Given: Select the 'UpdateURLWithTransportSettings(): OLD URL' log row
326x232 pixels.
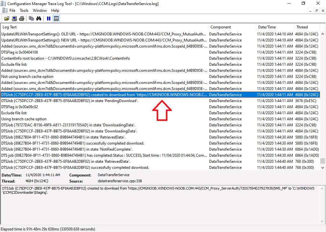Looking at the screenshot, I should tap(160, 34).
